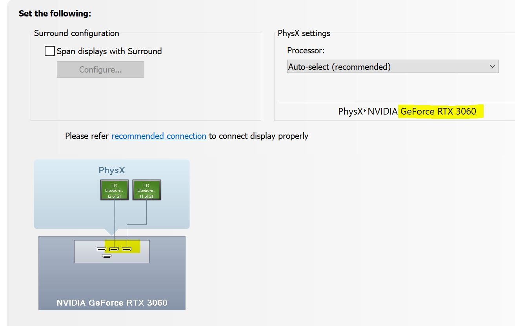This screenshot has width=515, height=326.
Task: Select the LG Electronics (1 of 2) monitor icon
Action: (x=146, y=190)
